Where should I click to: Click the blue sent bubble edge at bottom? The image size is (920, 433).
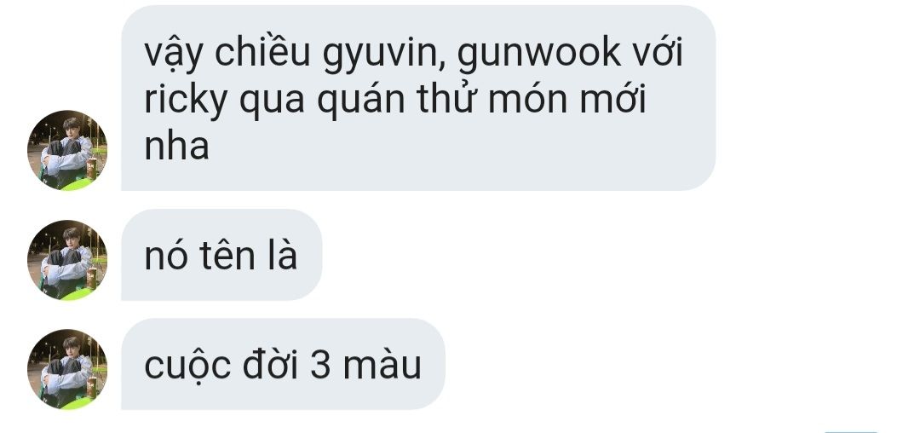pyautogui.click(x=851, y=431)
